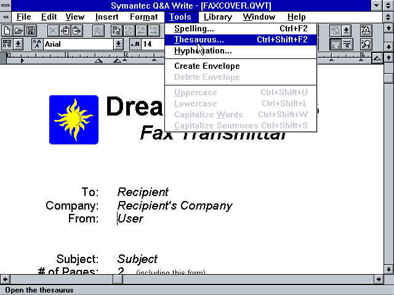Click the To: label
The width and height of the screenshot is (394, 295).
click(x=90, y=192)
